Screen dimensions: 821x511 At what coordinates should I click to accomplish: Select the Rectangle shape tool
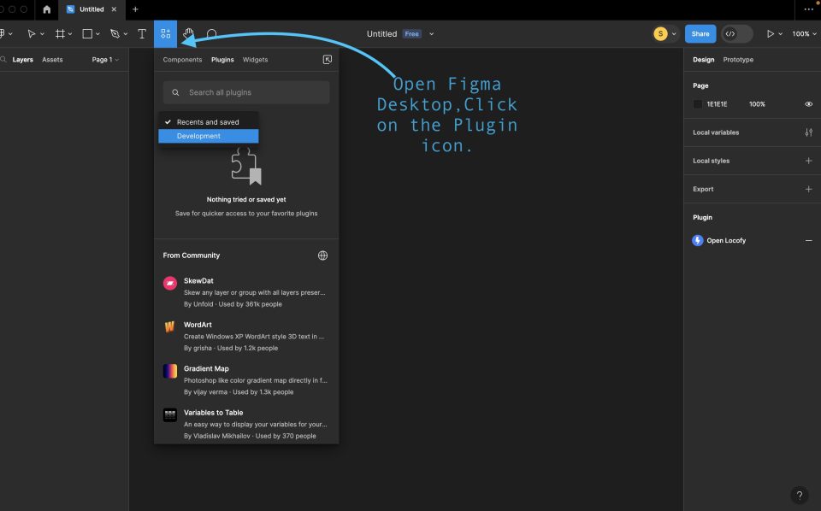tap(87, 33)
